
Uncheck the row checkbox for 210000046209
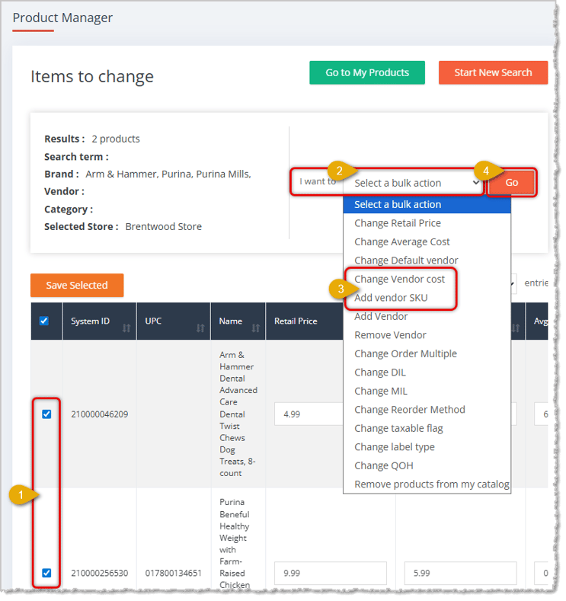(46, 414)
